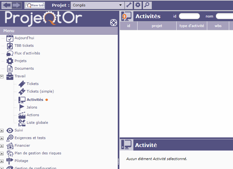
Task: Sort by the wbs column header
Action: (x=218, y=26)
